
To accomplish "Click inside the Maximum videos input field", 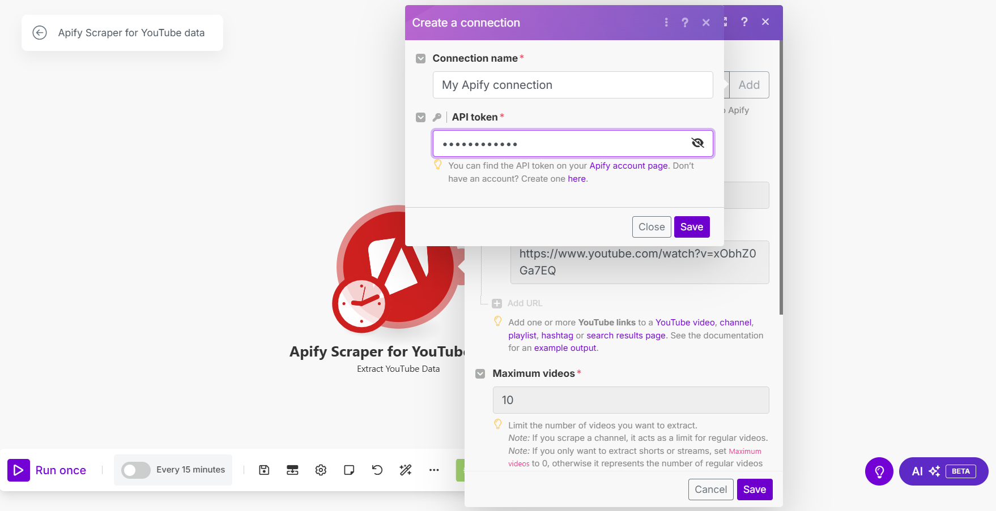I will (631, 400).
